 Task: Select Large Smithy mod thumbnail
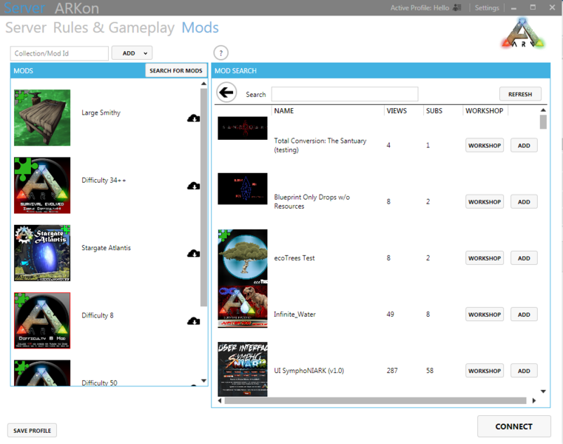(42, 118)
